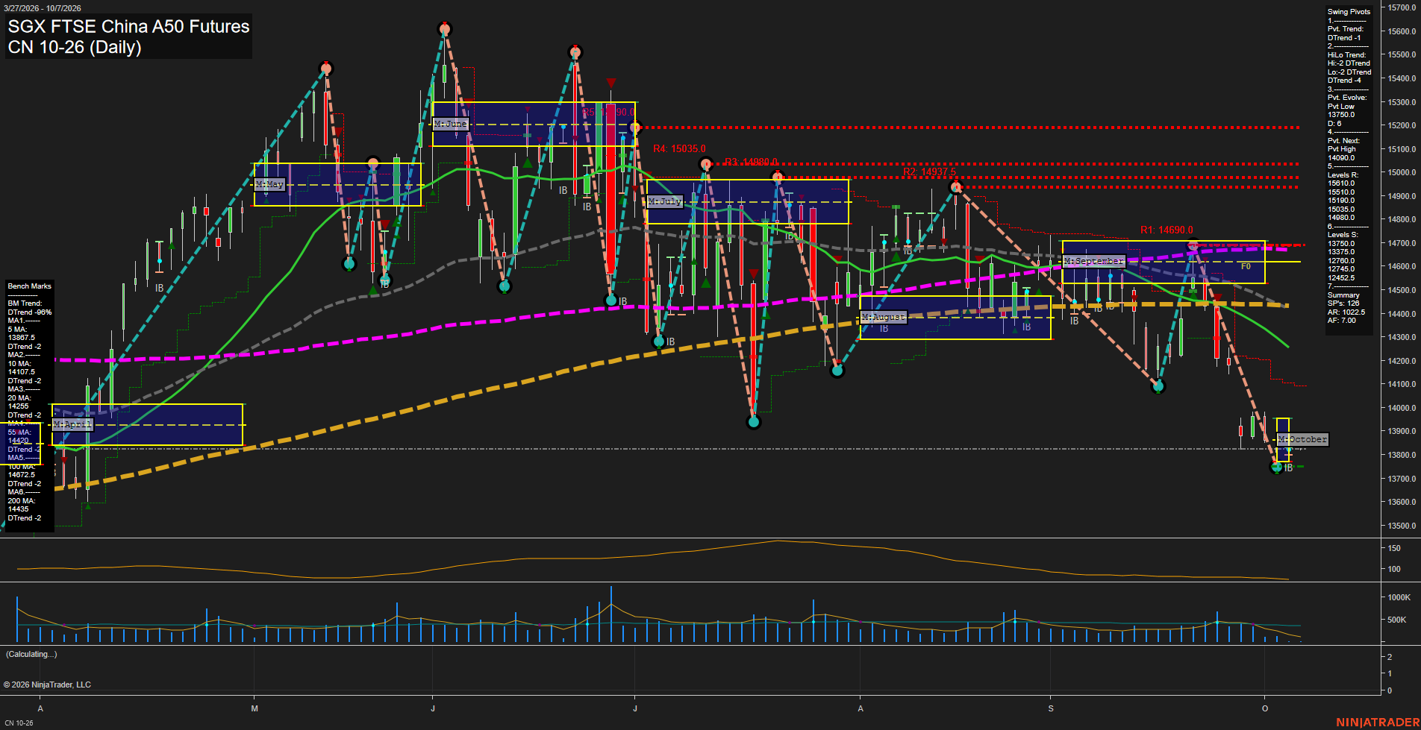Select the Swing Pivots panel heading
1421x730 pixels.
tap(1349, 12)
